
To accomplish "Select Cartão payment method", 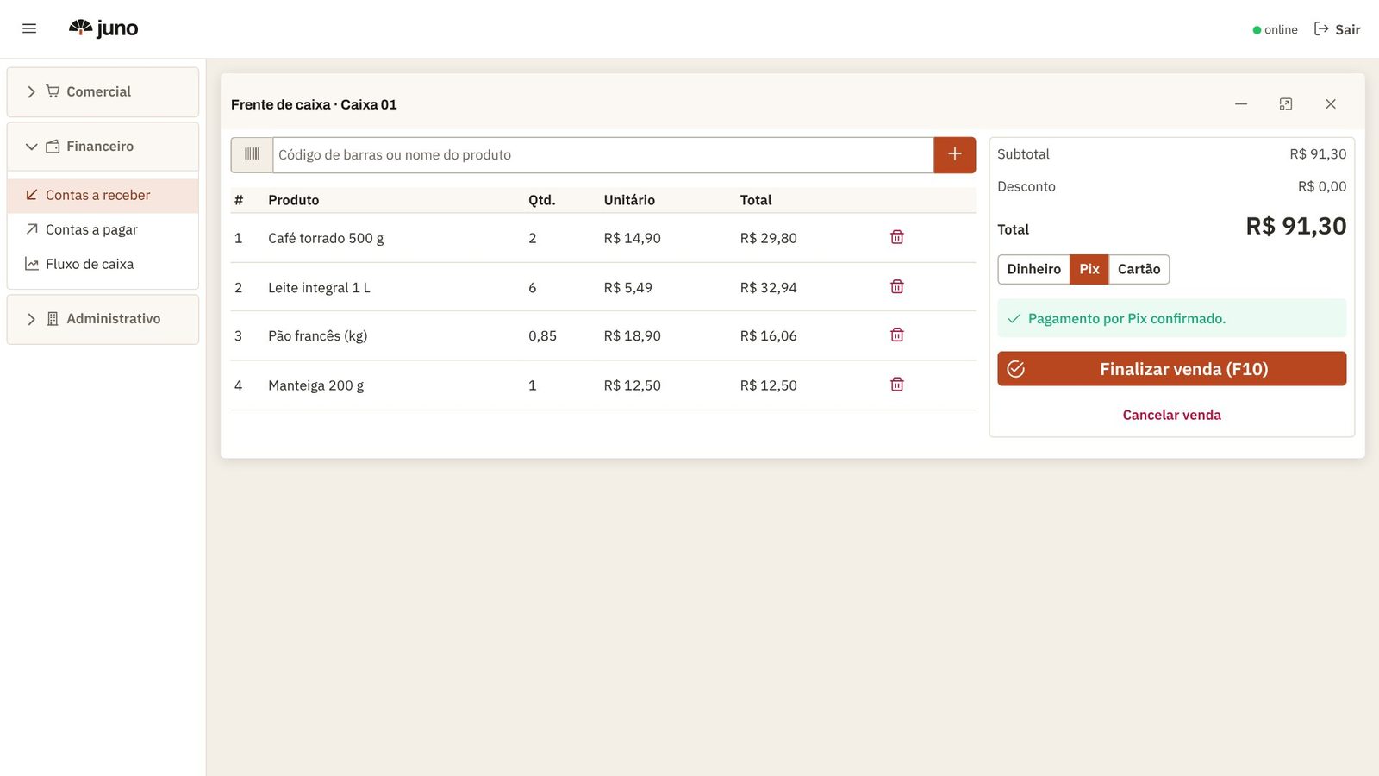I will (x=1139, y=269).
